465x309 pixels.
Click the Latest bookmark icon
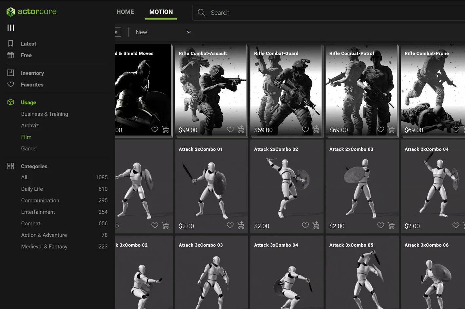pos(11,43)
